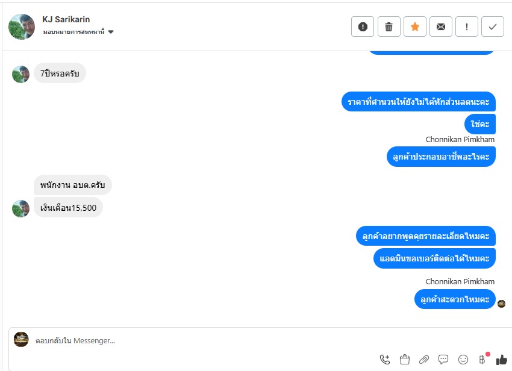Open the baht payment request icon
This screenshot has width=512, height=371.
482,359
